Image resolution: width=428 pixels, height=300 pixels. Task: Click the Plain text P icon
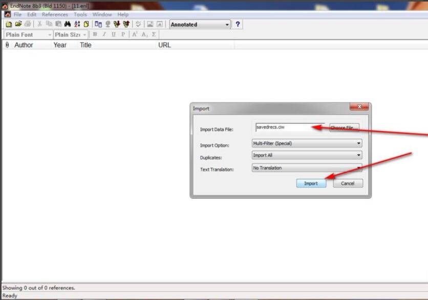tap(123, 34)
